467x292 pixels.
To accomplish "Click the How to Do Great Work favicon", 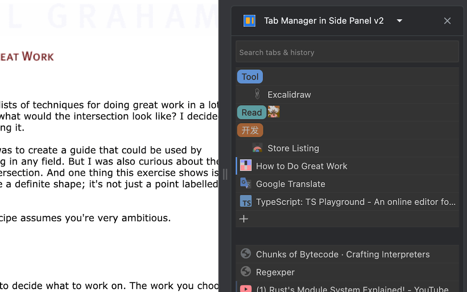I will (x=246, y=165).
